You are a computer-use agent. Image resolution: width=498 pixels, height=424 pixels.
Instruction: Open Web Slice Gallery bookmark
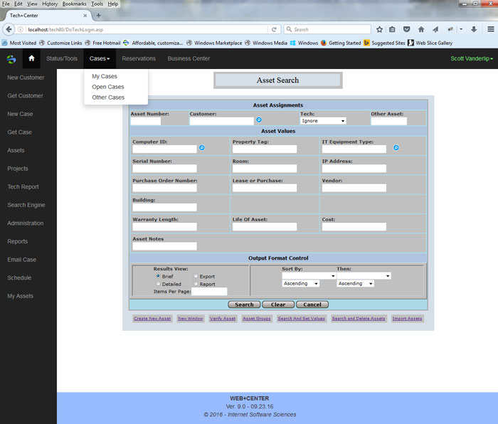(x=430, y=43)
